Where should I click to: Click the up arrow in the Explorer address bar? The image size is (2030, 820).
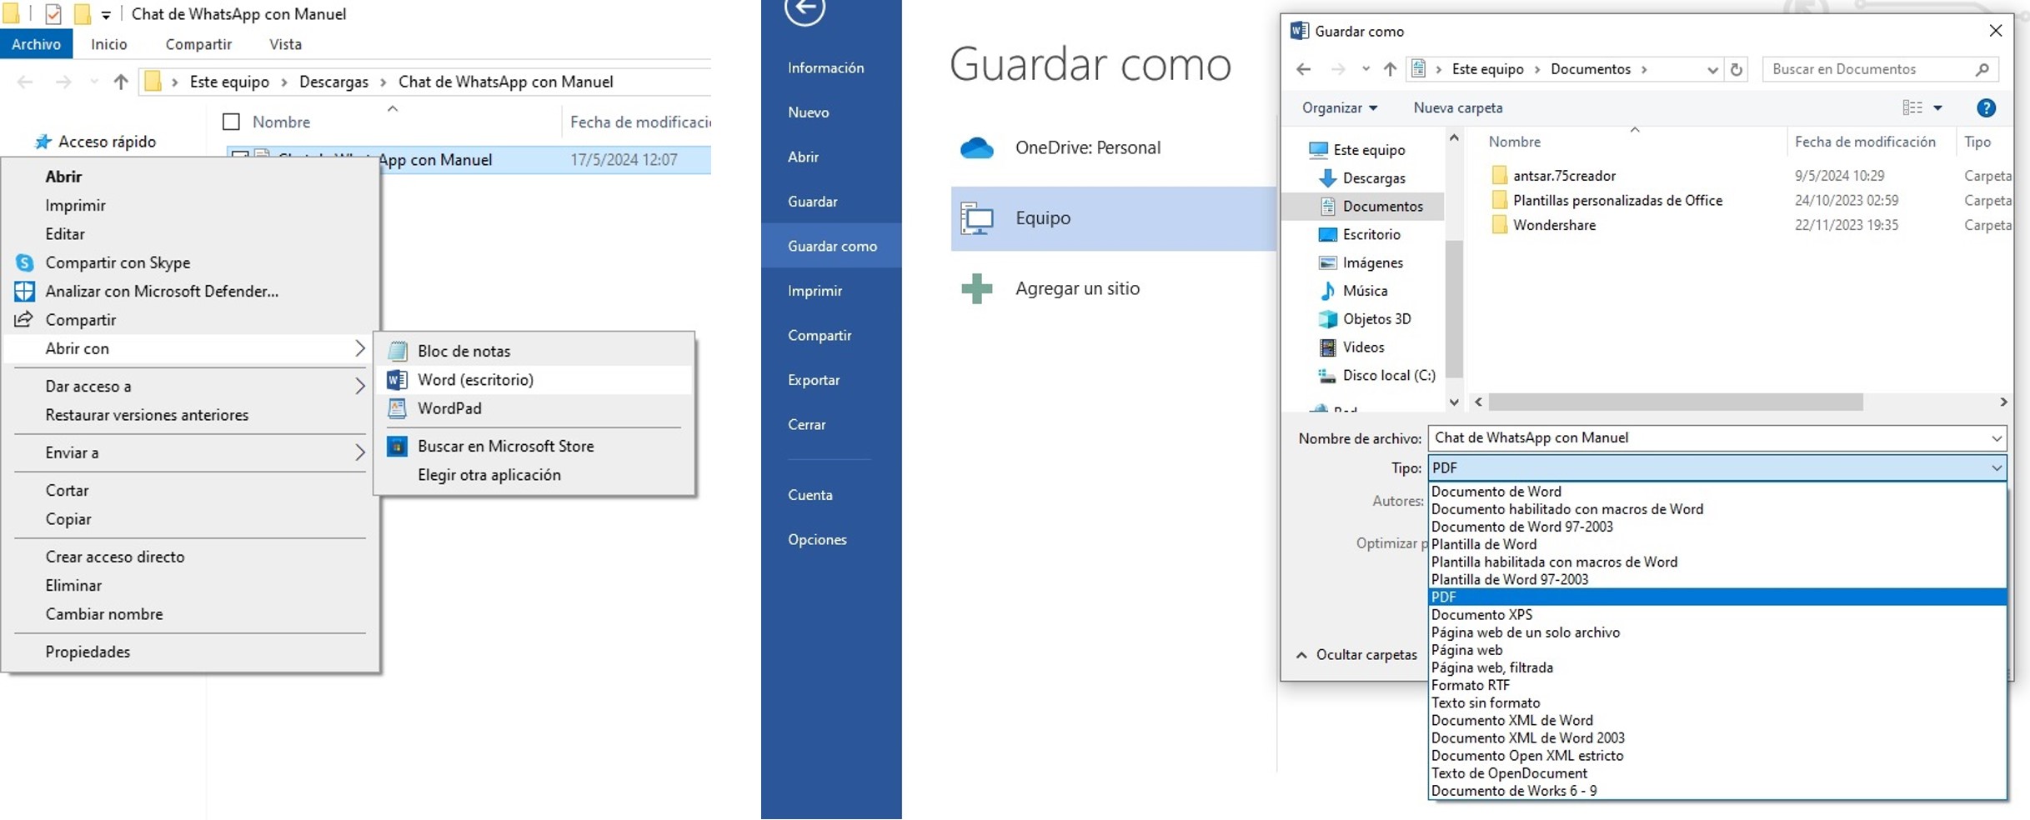(121, 82)
